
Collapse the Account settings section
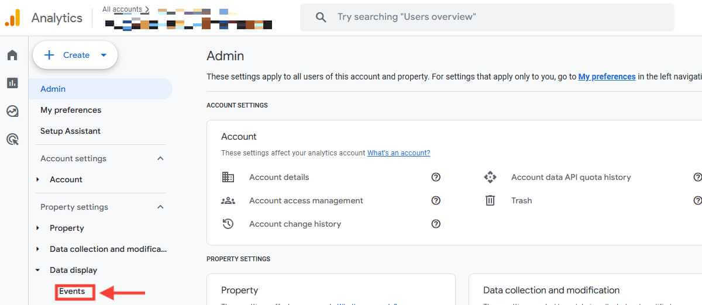tap(160, 158)
